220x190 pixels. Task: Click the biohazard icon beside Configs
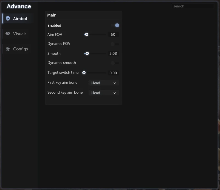click(8, 49)
